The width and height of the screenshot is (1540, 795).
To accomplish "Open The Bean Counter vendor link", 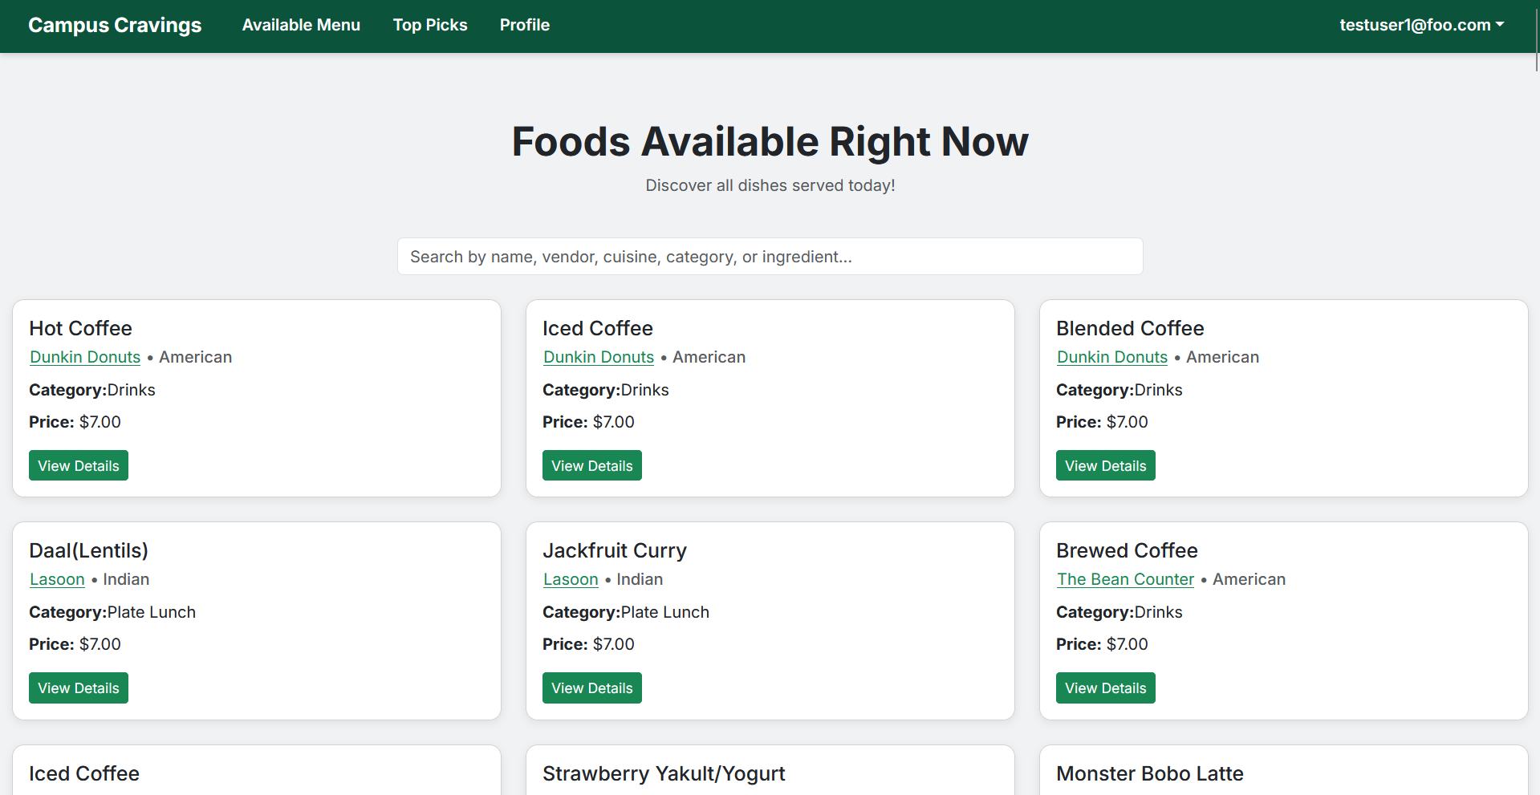I will tap(1125, 579).
